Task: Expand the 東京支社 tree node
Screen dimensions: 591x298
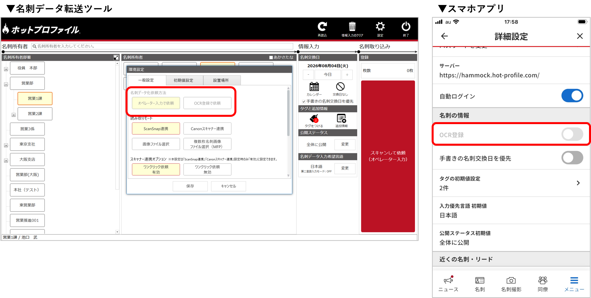Action: [x=6, y=145]
